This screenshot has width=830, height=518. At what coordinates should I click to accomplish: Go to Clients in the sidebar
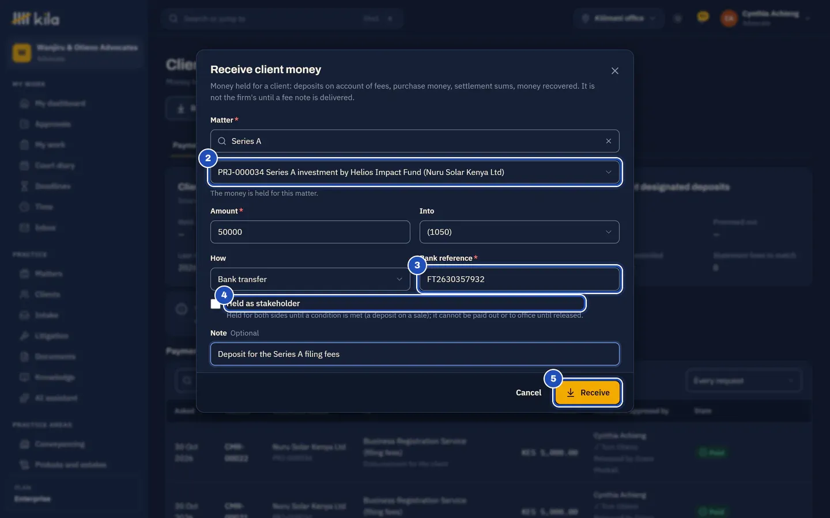[x=47, y=295]
